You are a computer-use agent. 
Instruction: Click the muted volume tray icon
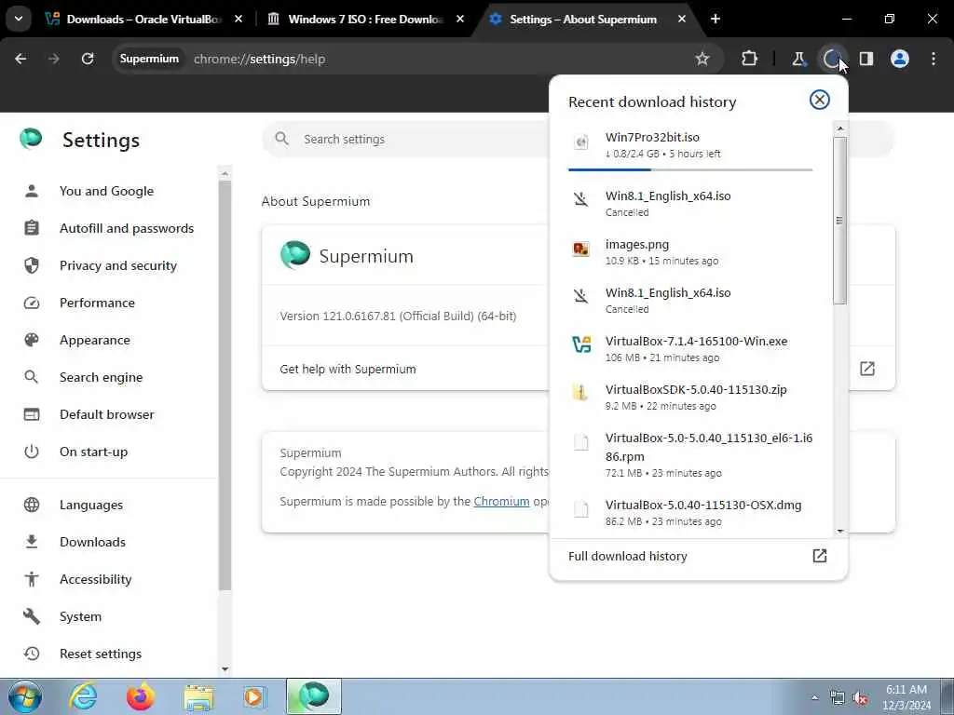coord(860,698)
